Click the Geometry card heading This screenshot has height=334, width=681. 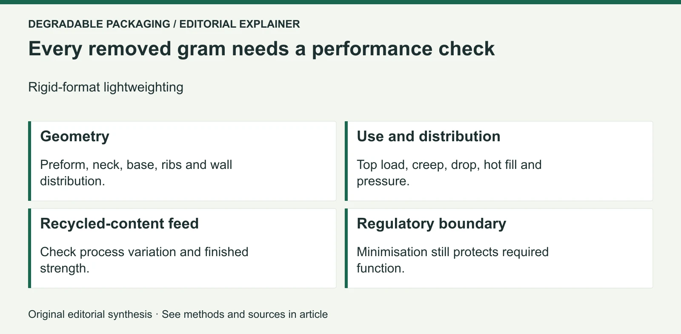tap(74, 137)
